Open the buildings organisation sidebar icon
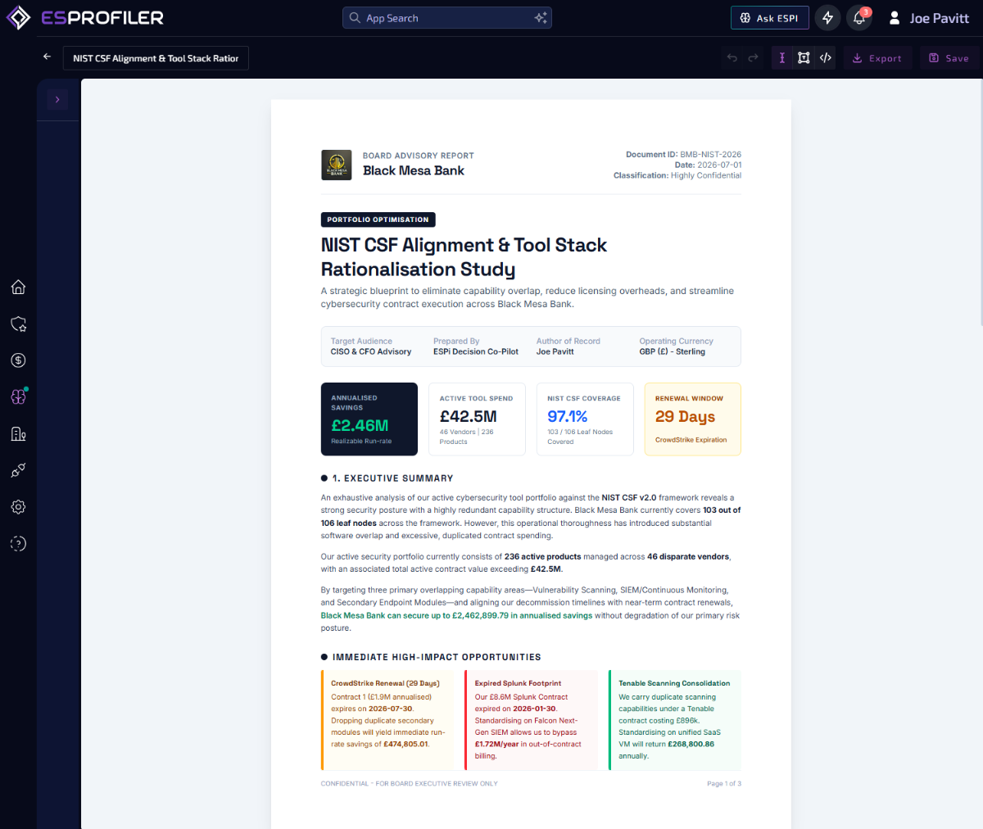The width and height of the screenshot is (983, 829). coord(18,433)
